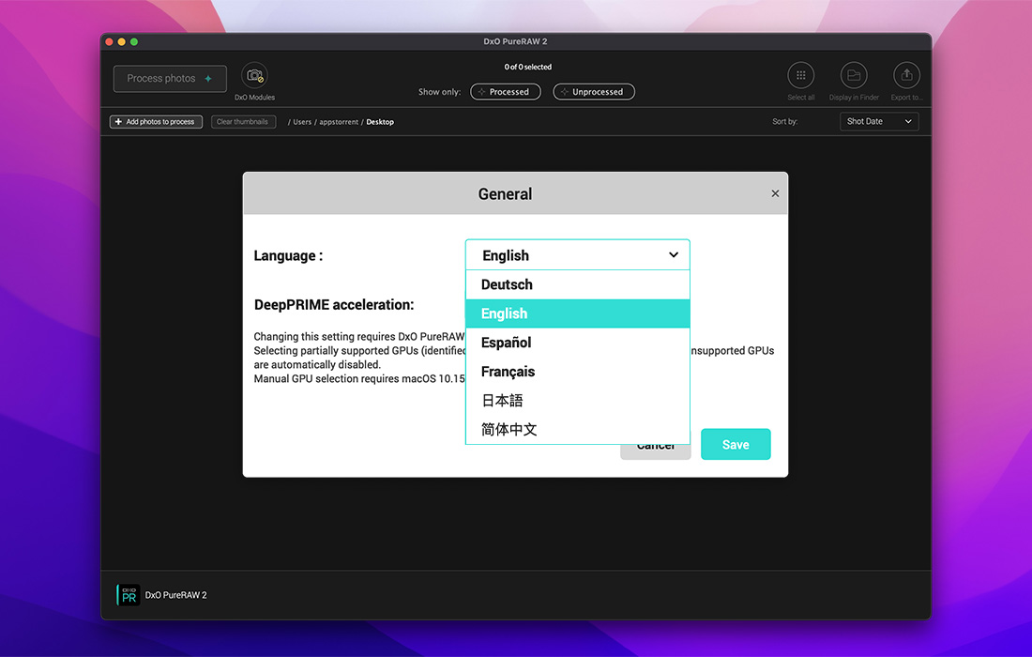
Task: Toggle the Unprocessed filter
Action: (594, 92)
